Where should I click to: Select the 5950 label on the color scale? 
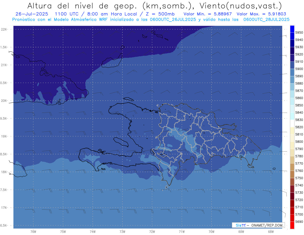(299, 32)
